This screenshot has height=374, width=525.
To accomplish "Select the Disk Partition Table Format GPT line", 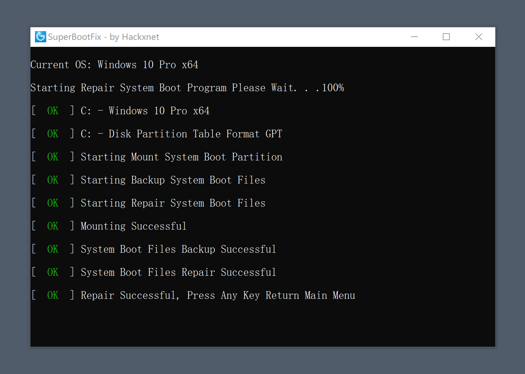I will click(x=181, y=134).
